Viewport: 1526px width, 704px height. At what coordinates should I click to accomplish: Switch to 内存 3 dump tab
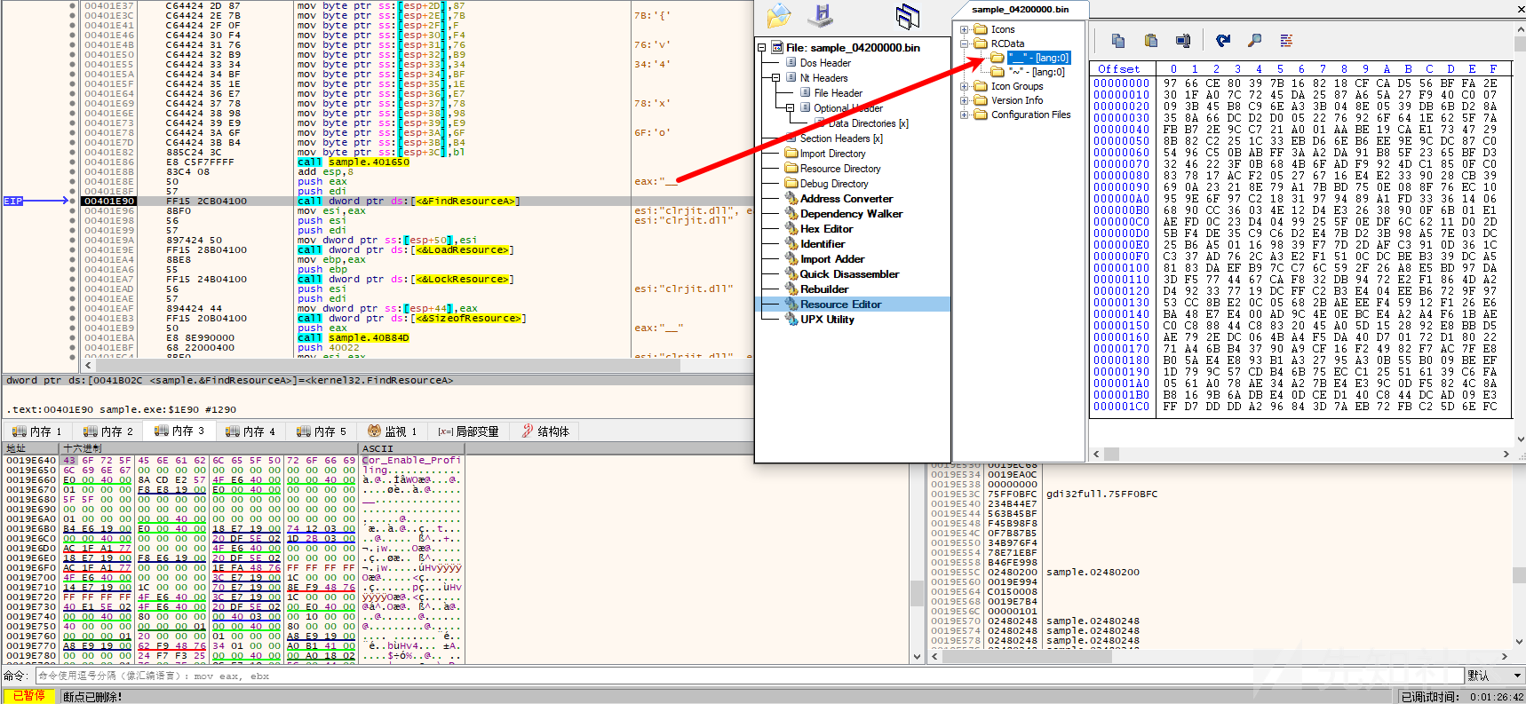pyautogui.click(x=179, y=431)
